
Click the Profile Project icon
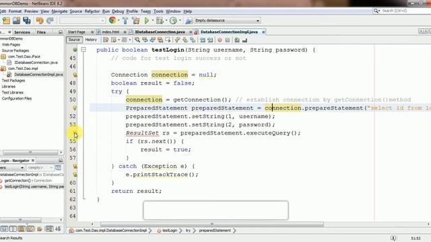173,21
